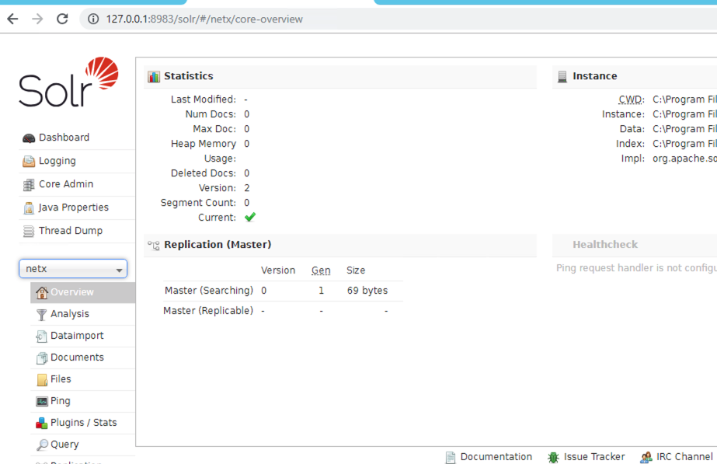Click the Core Admin icon
Screen dimensions: 717x464
click(29, 184)
